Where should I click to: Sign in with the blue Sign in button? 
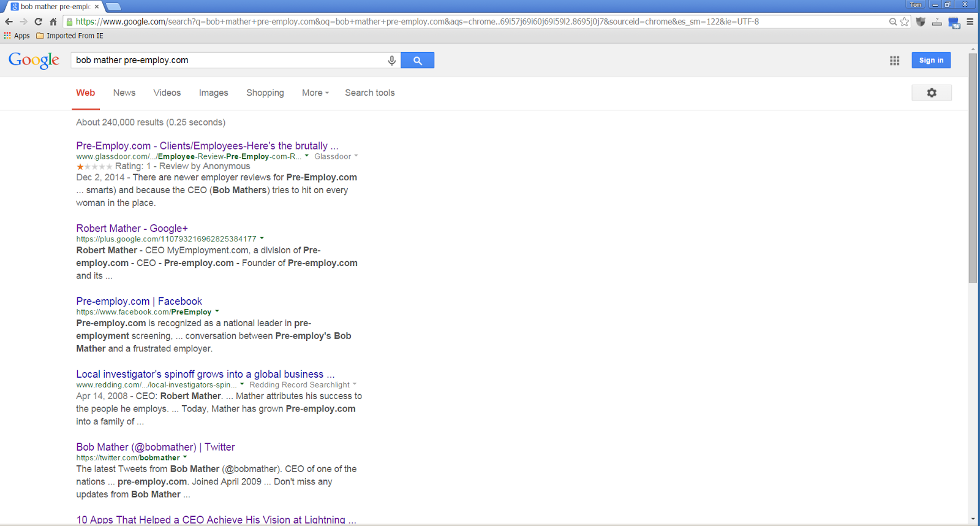pyautogui.click(x=931, y=60)
